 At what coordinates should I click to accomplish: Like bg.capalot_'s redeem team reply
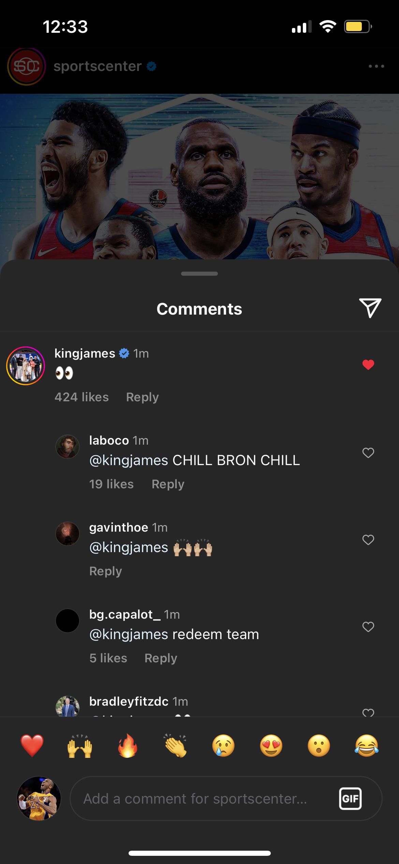click(368, 627)
